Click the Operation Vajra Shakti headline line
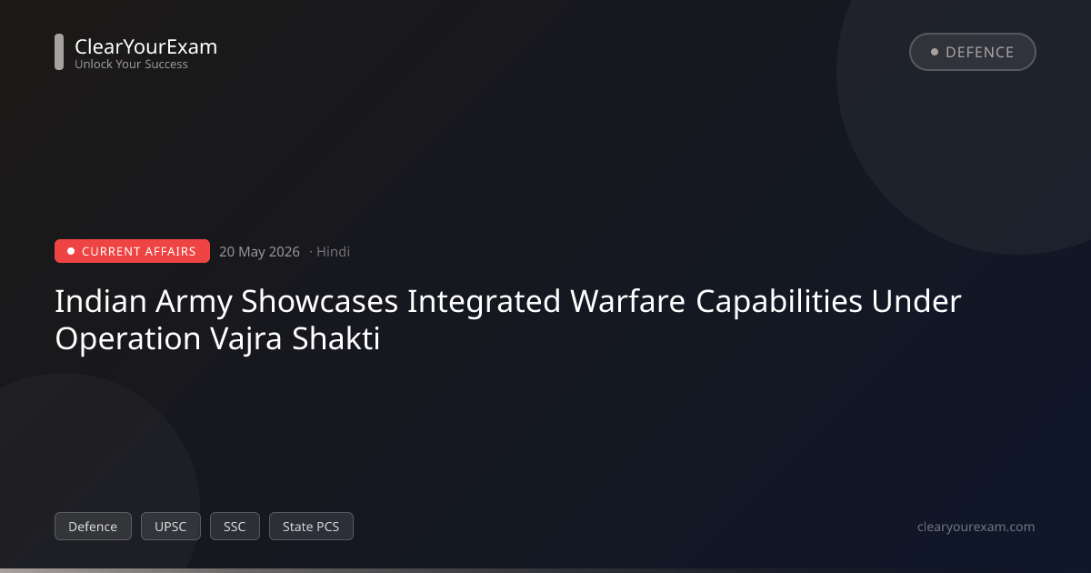Screen dimensions: 1091x573 217,338
